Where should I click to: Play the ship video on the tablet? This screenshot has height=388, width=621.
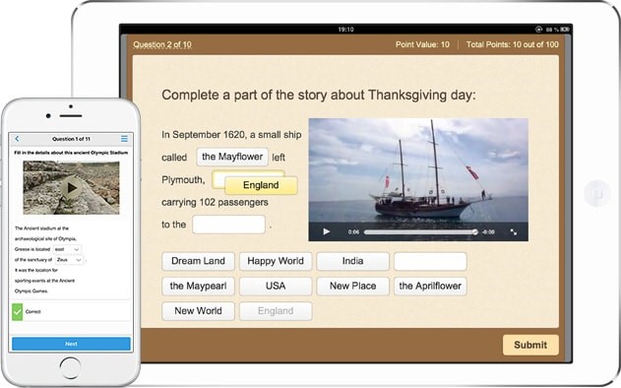327,231
